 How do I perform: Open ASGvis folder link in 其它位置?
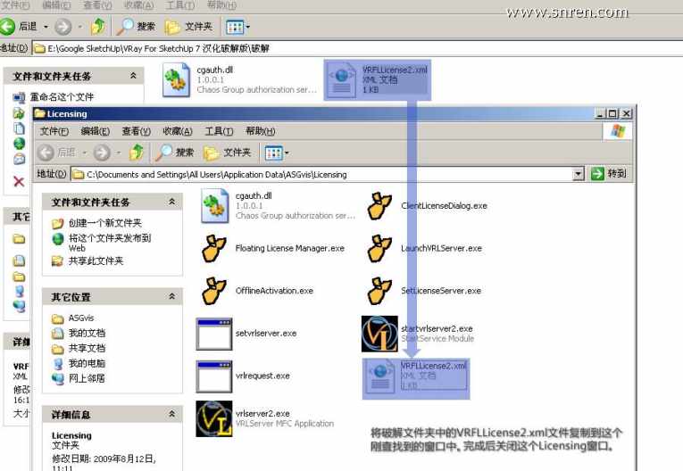(72, 318)
